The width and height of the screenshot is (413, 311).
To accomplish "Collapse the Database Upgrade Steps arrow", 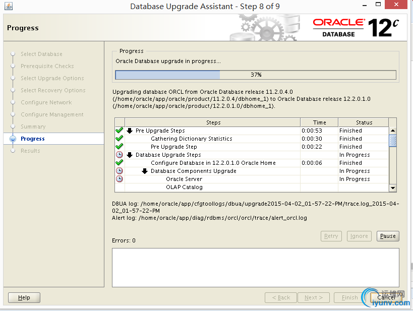I will tap(130, 155).
